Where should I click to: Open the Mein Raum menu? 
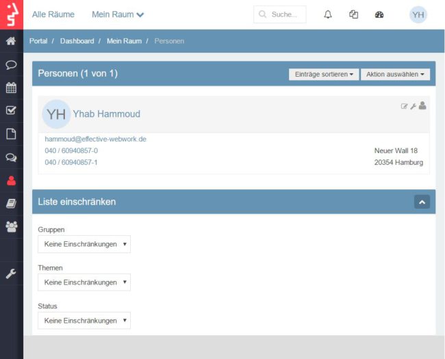[x=118, y=14]
